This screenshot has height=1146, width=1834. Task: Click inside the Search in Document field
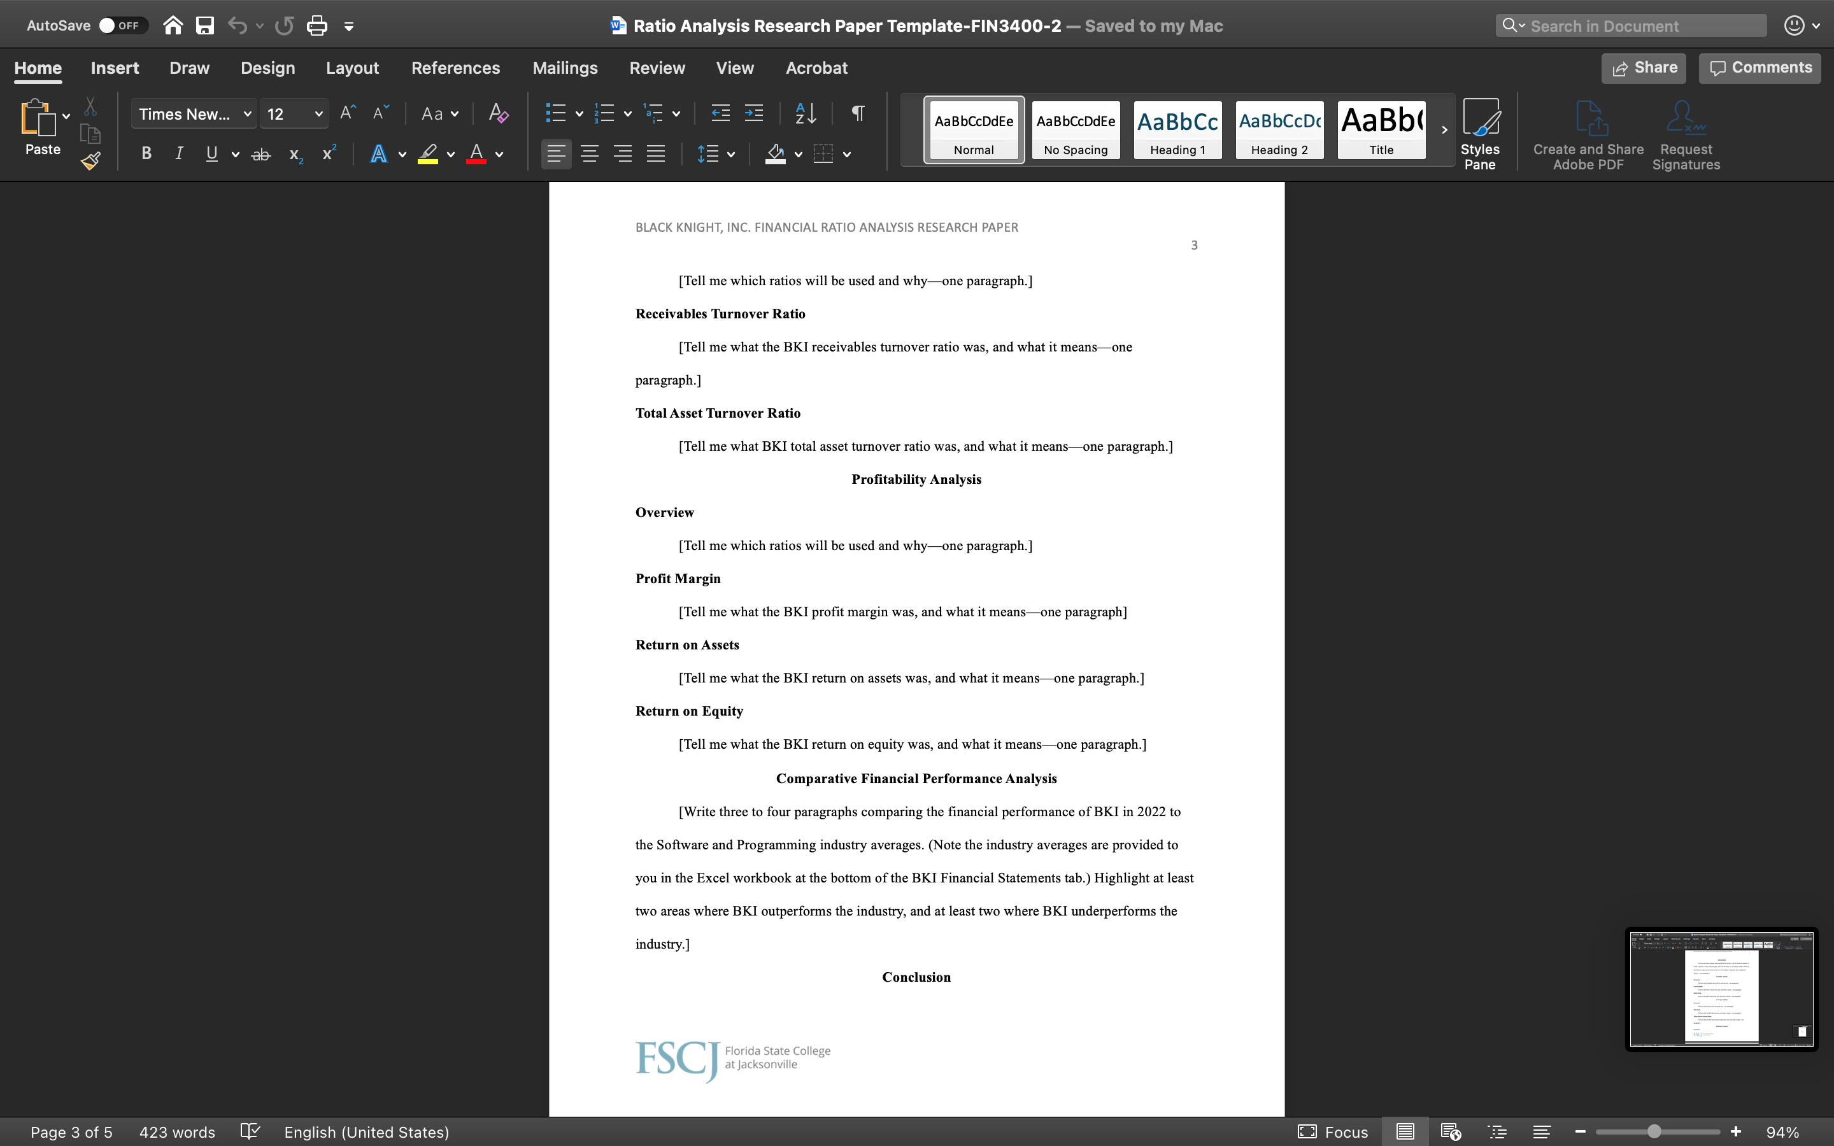(1630, 25)
